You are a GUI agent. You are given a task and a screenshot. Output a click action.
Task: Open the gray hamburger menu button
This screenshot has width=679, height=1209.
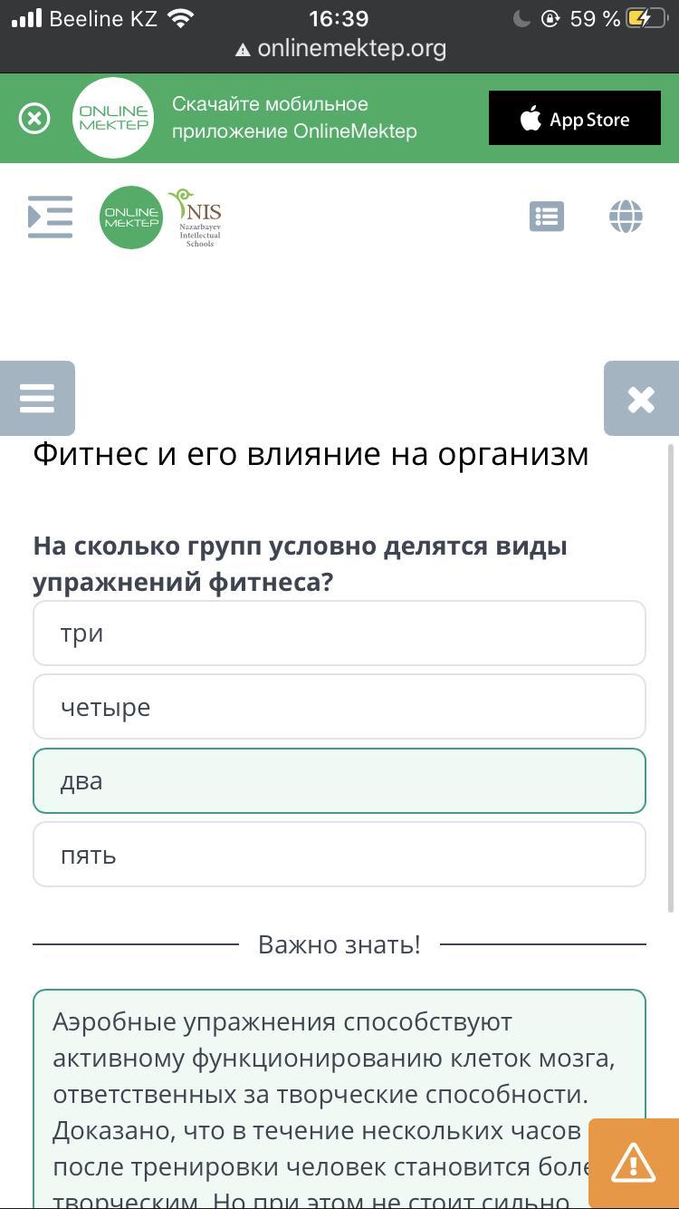pos(37,398)
